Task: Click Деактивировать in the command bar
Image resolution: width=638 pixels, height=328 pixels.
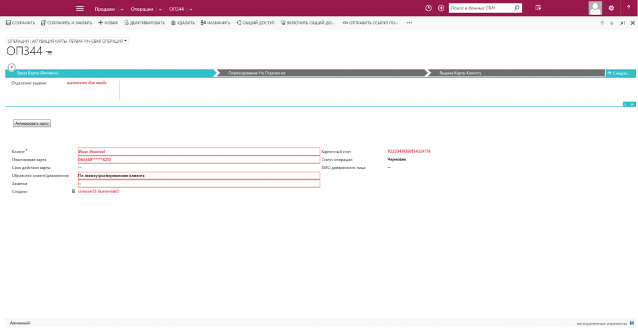Action: (x=144, y=23)
